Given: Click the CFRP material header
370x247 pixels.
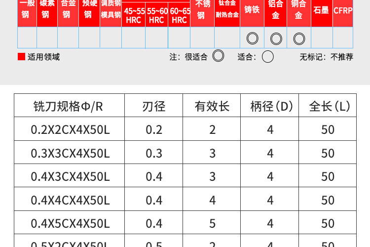Looking at the screenshot, I should tap(343, 10).
